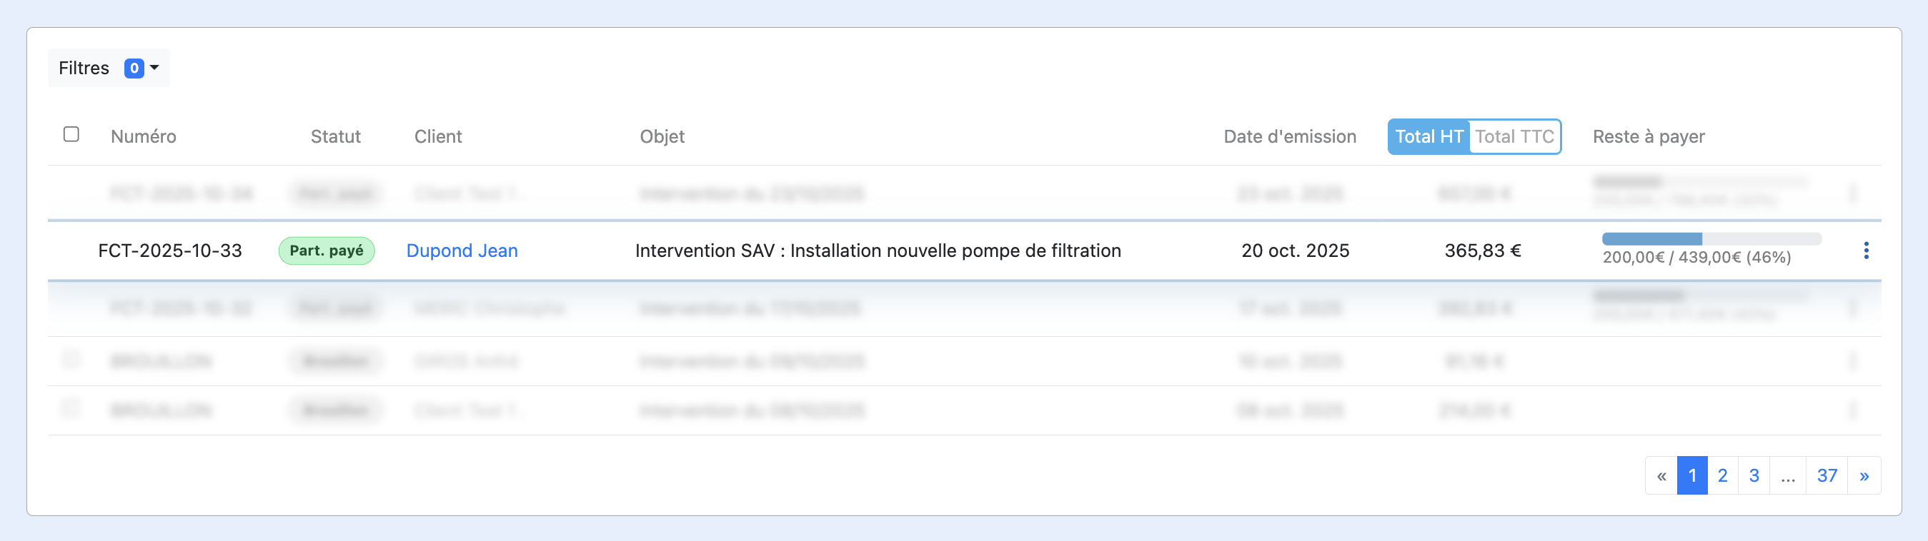Go to page 3 of the invoice list

pyautogui.click(x=1754, y=475)
